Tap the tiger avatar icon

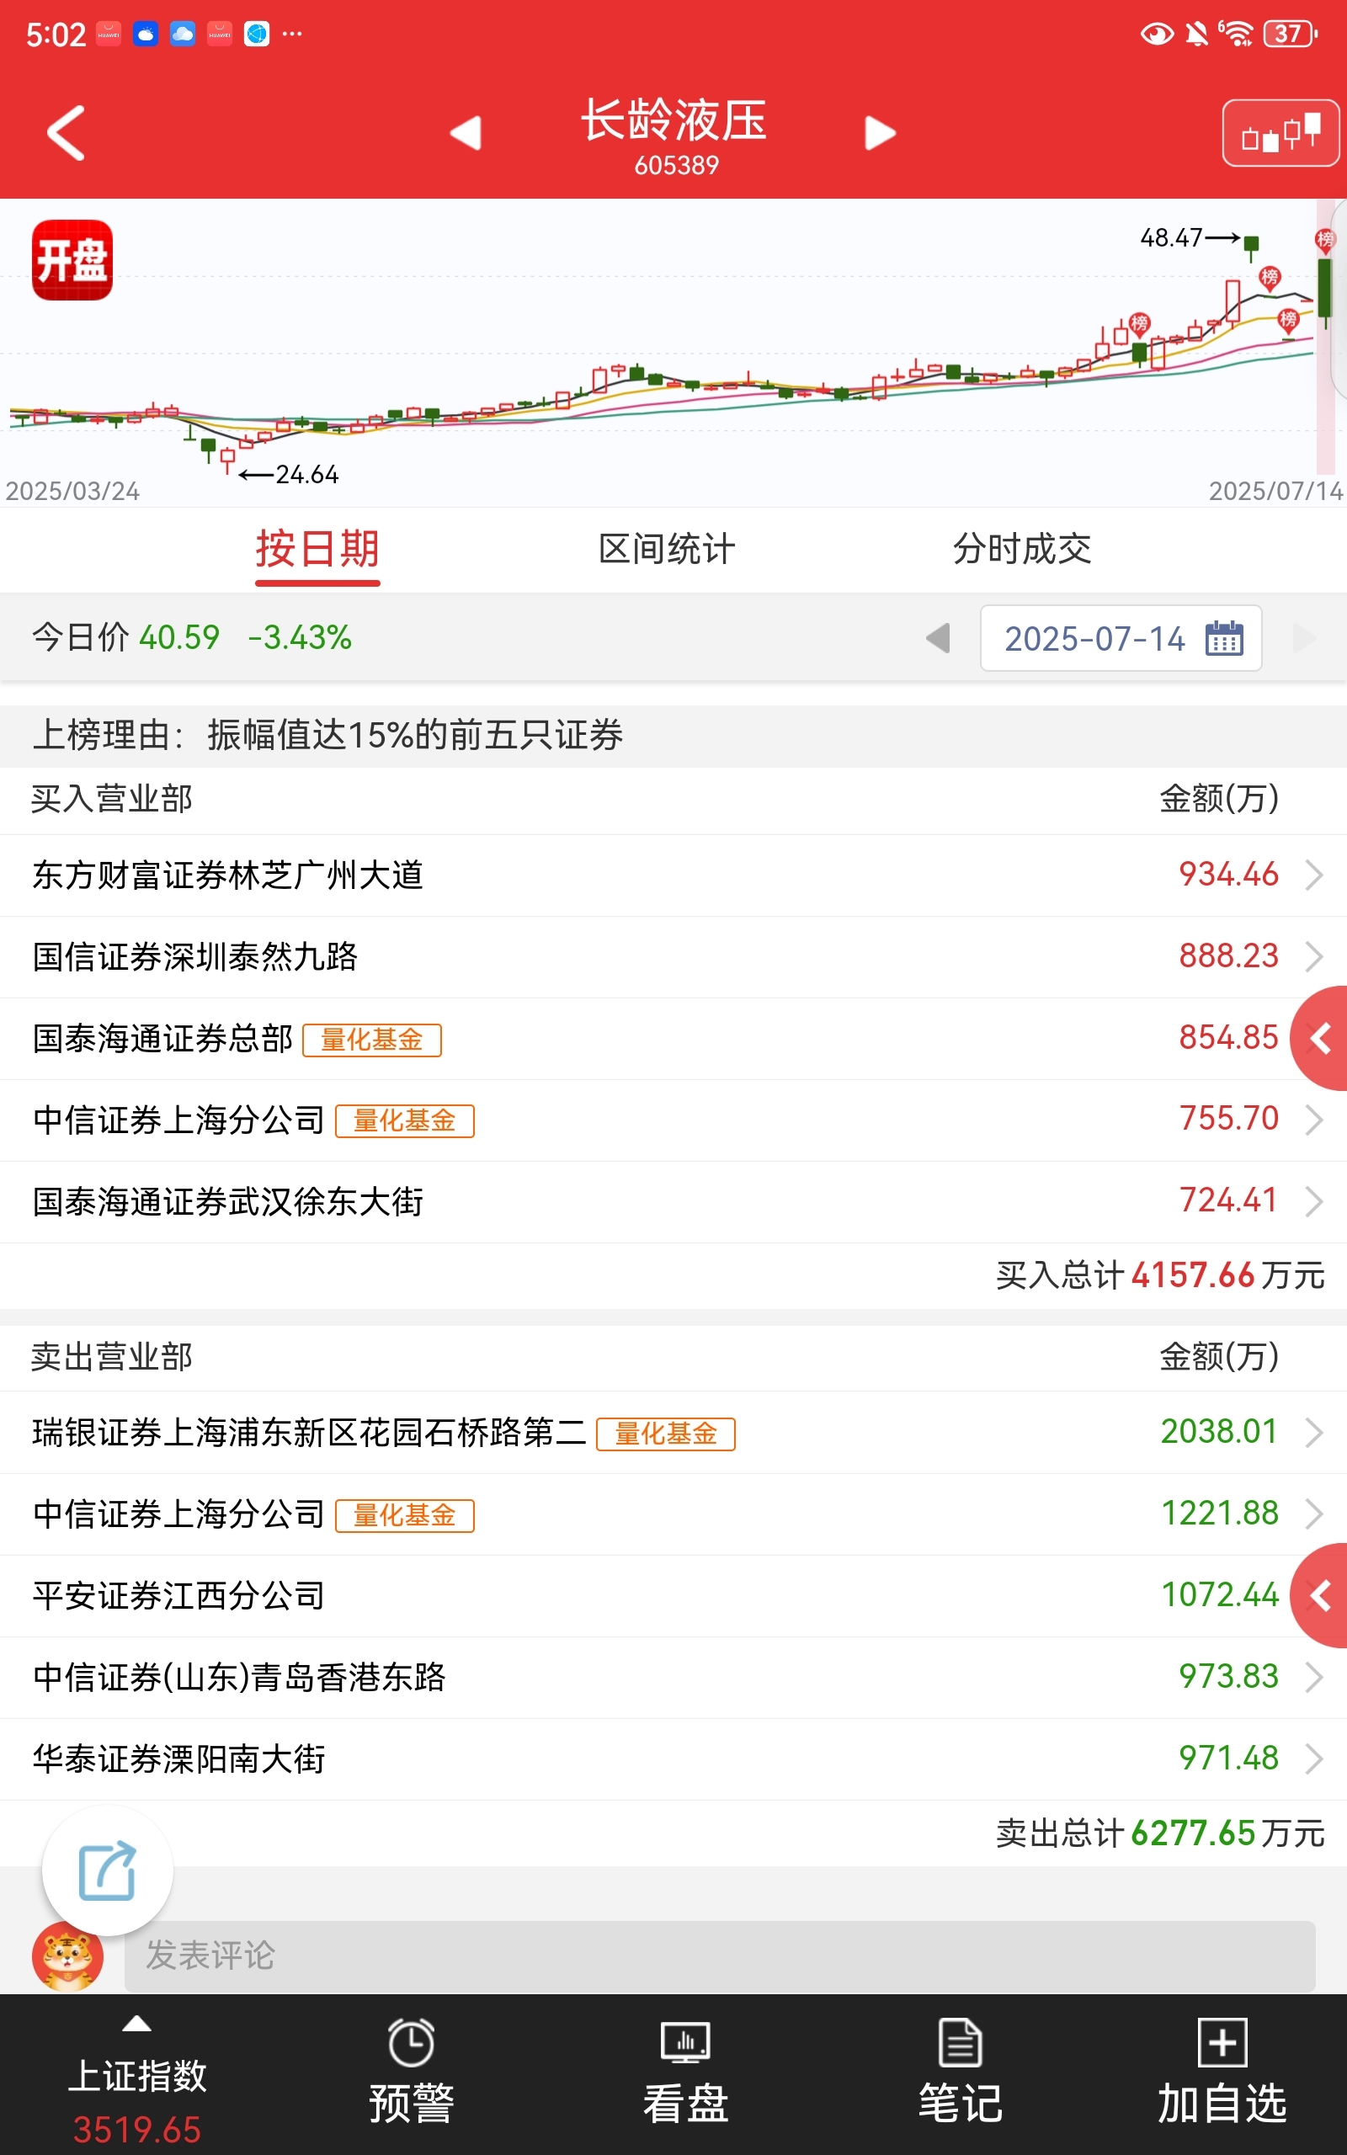tap(67, 1955)
